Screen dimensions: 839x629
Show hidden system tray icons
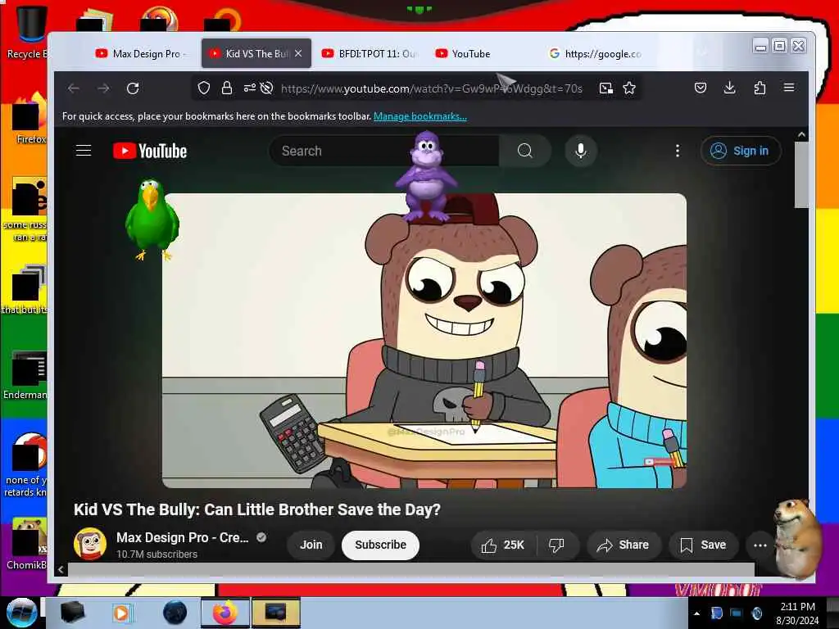click(x=696, y=613)
